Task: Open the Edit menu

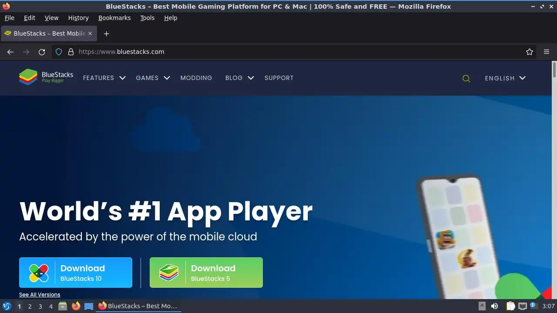Action: [x=30, y=18]
